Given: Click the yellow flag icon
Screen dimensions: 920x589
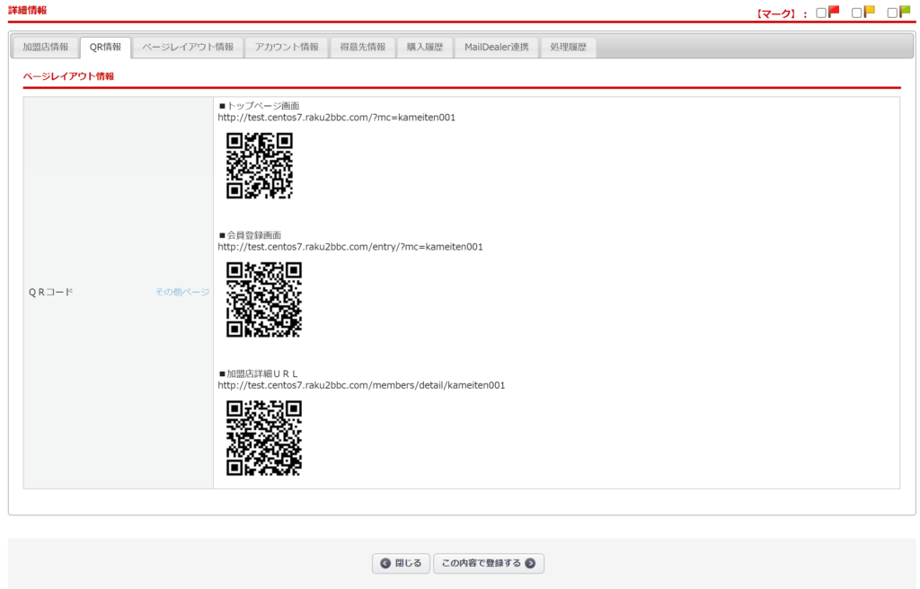Looking at the screenshot, I should point(870,12).
